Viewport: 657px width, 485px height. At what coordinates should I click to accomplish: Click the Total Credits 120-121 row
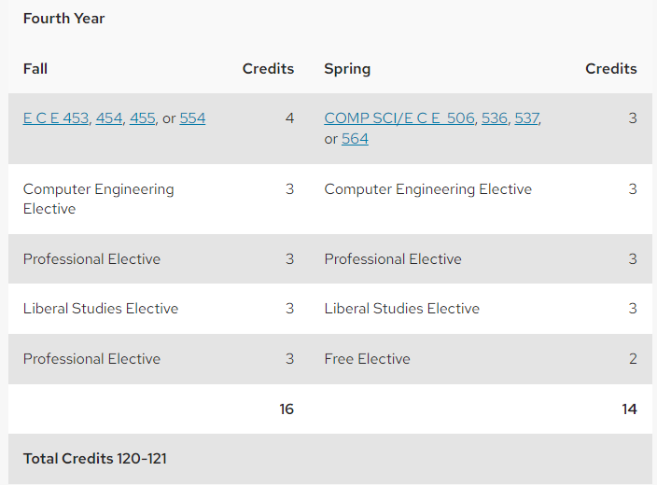click(x=330, y=459)
